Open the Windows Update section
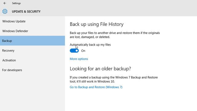 point(32,21)
